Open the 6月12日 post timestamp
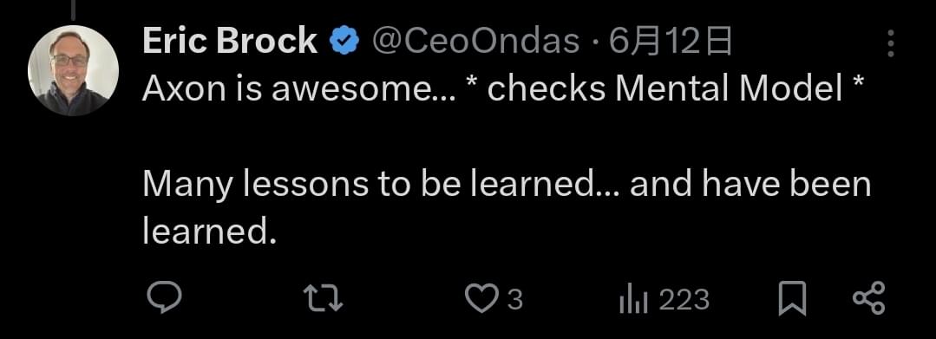Screen dimensions: 936x339 (669, 42)
